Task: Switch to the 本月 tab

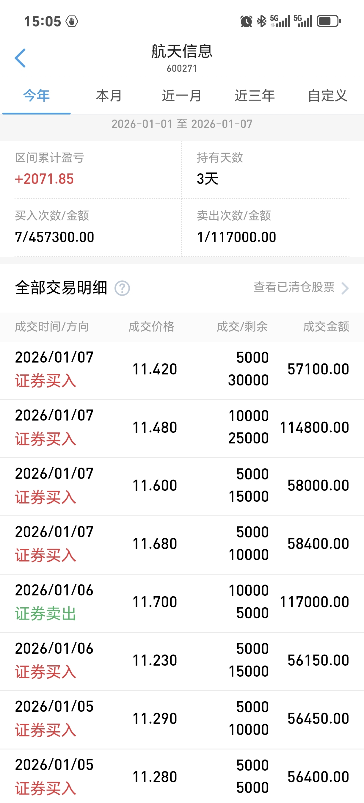Action: 109,95
